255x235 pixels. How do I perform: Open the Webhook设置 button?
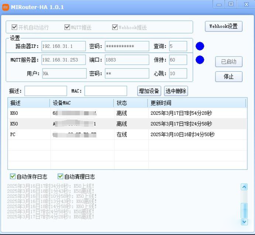click(x=224, y=26)
